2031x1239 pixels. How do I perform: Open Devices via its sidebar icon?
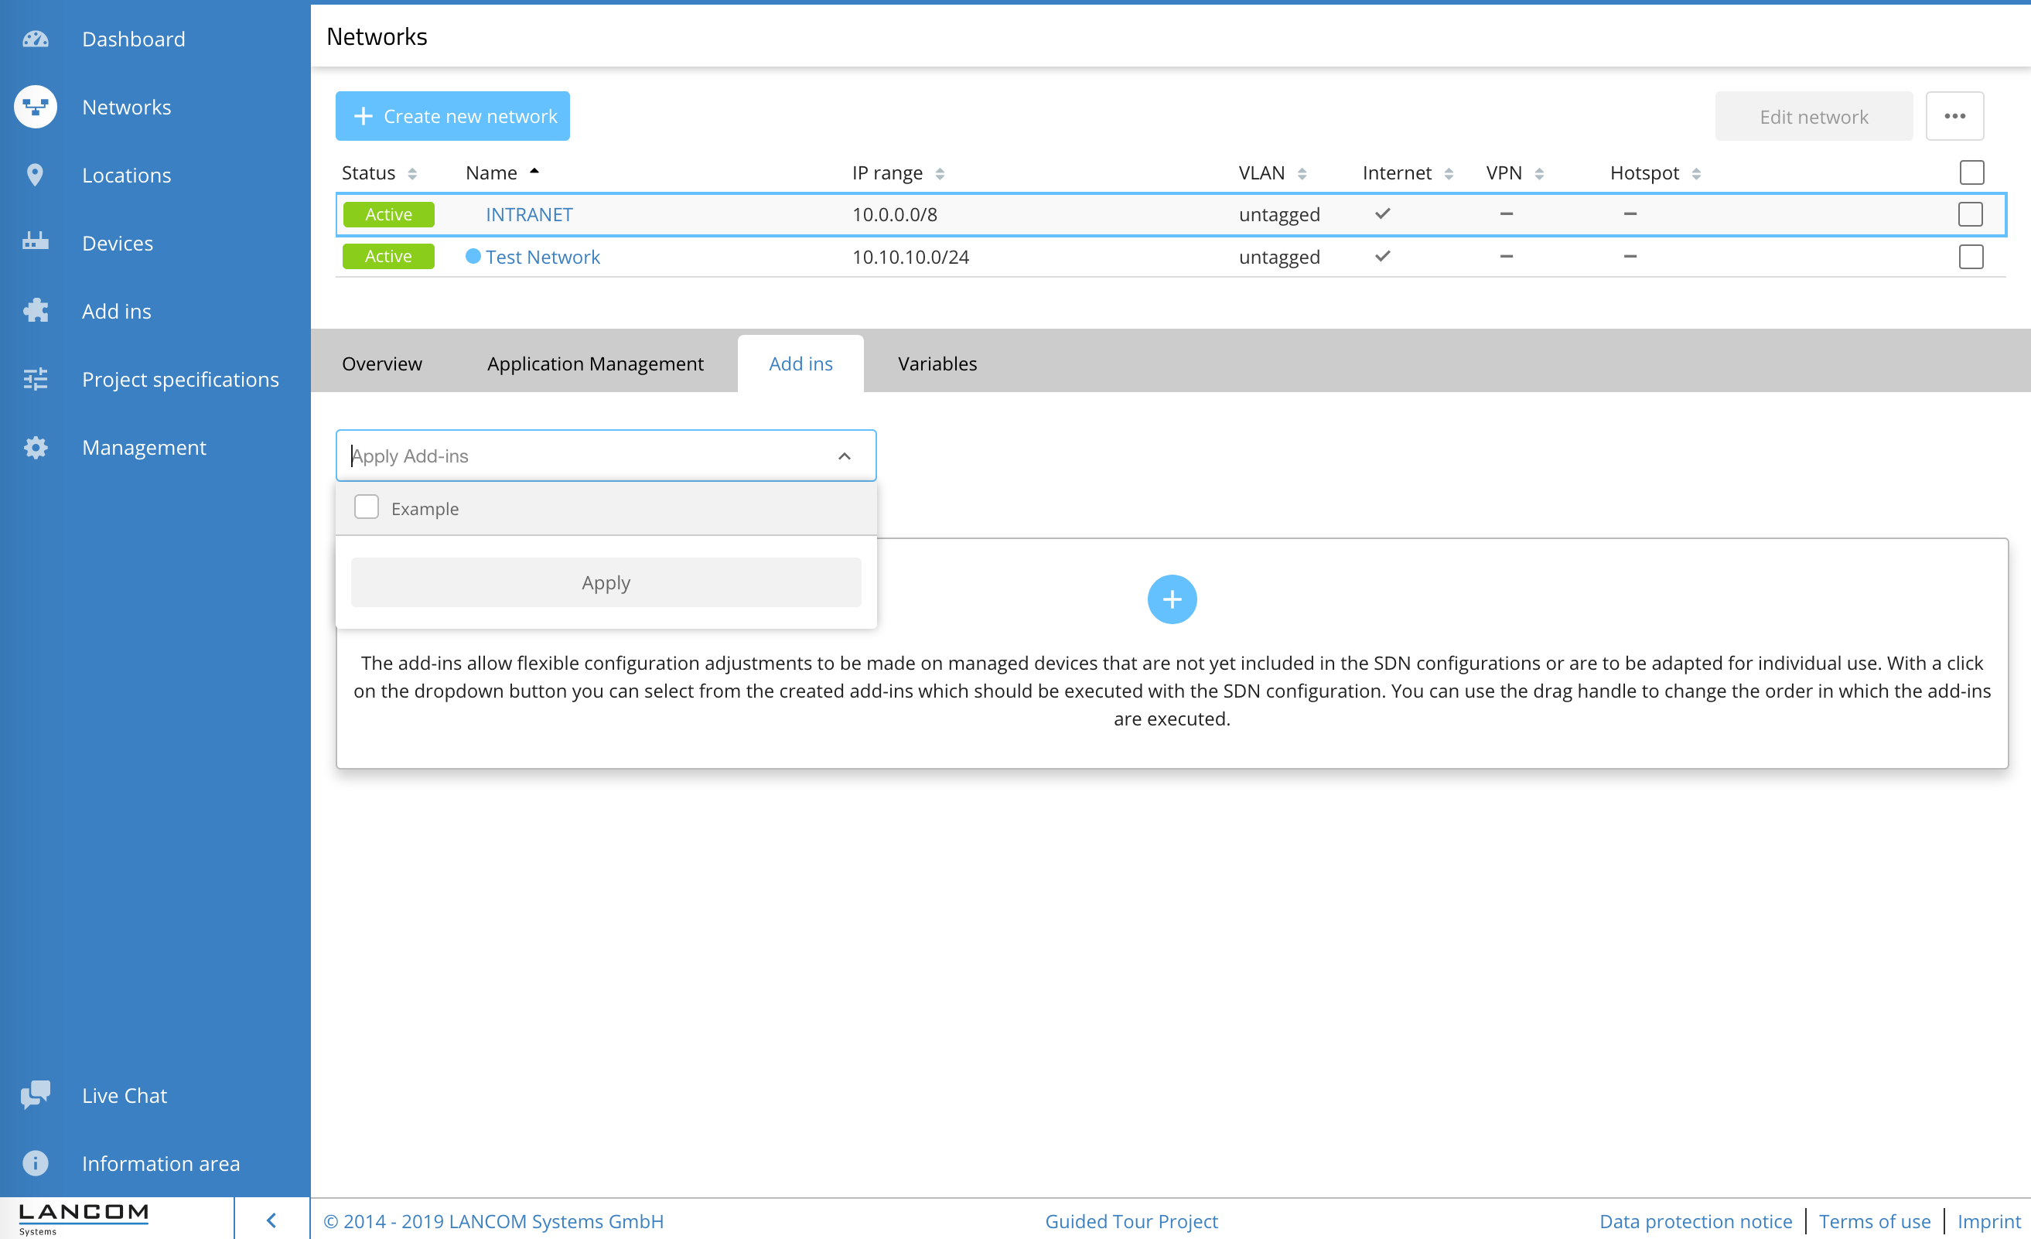35,242
